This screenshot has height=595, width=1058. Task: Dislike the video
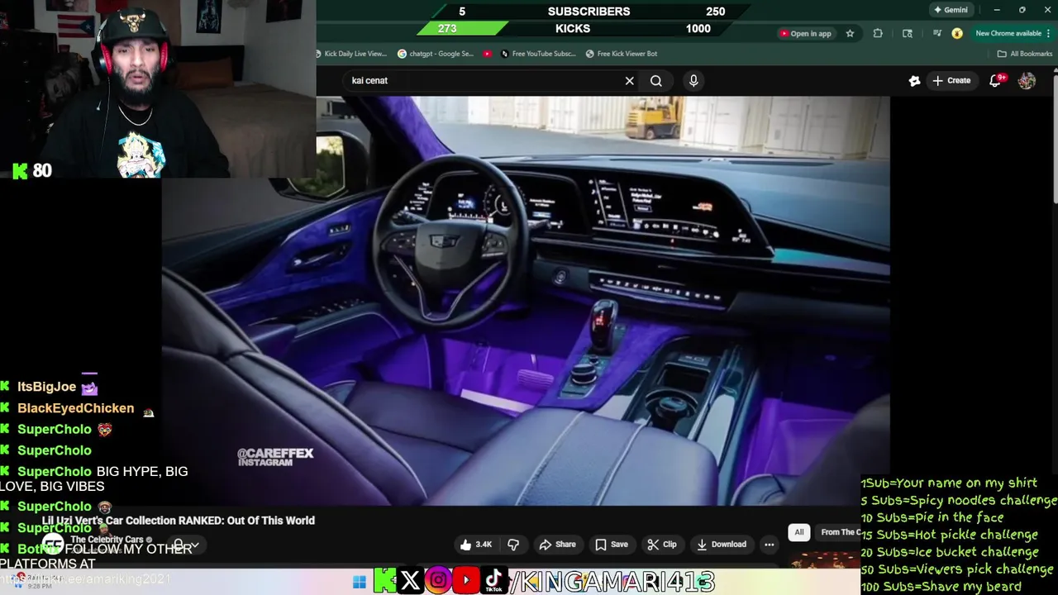click(x=513, y=545)
